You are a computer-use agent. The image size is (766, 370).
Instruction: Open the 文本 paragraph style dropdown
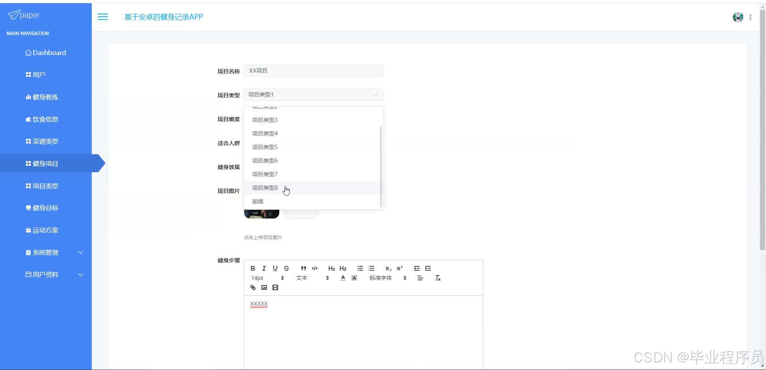pyautogui.click(x=312, y=278)
